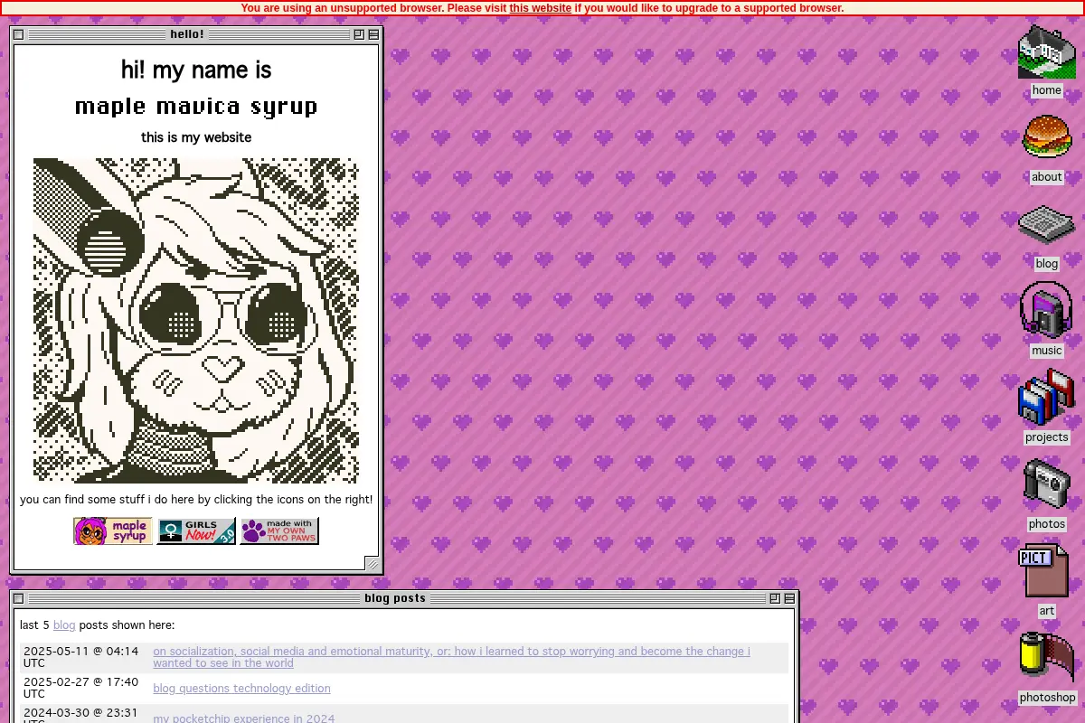Follow the 'this website' upgrade link

[x=540, y=8]
